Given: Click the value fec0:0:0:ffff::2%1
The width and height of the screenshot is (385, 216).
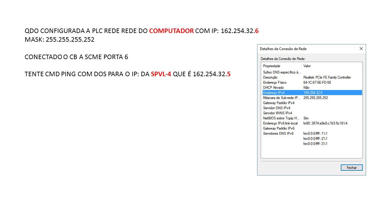Looking at the screenshot, I should 315,139.
